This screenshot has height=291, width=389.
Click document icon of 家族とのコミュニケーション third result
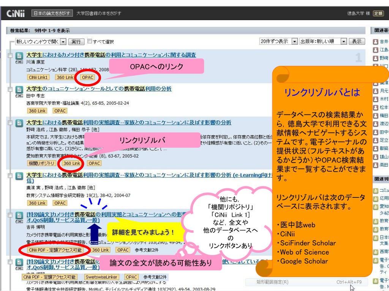pos(19,123)
